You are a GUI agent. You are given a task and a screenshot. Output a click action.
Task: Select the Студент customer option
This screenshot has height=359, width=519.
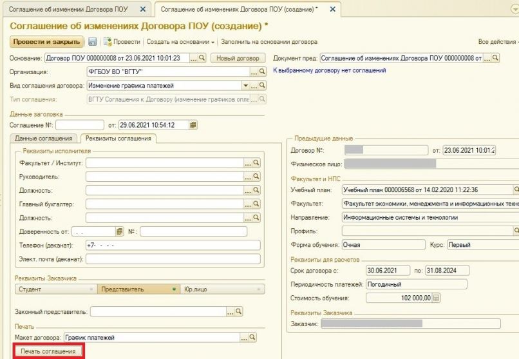[x=56, y=289]
